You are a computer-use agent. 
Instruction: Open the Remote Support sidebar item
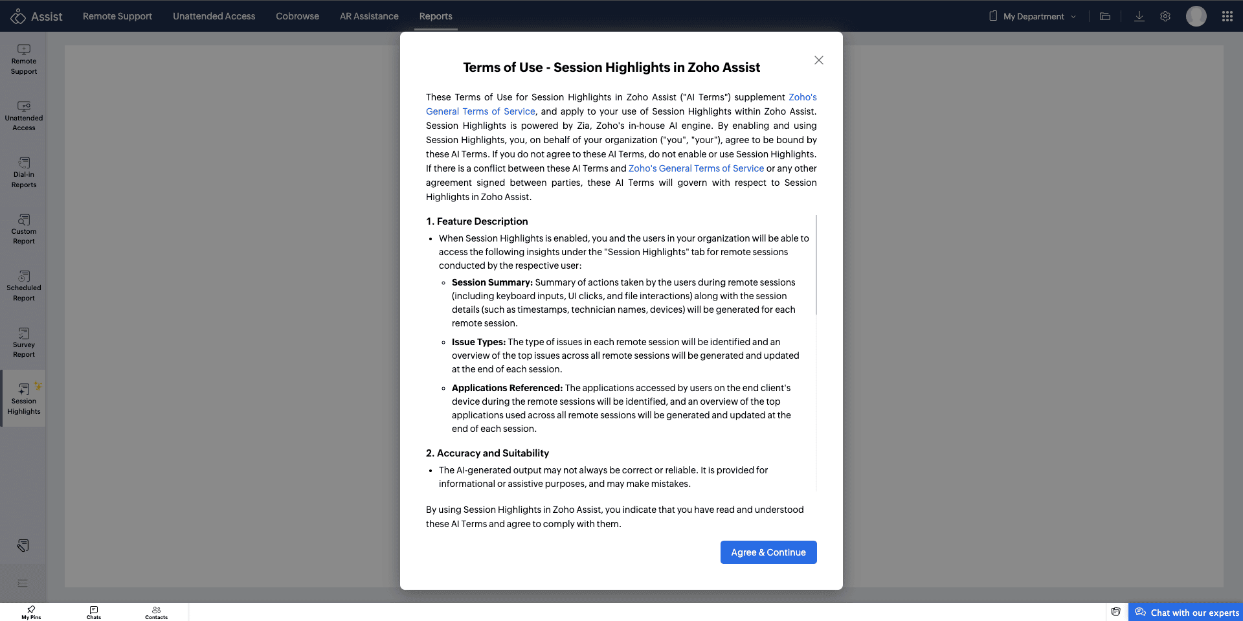pyautogui.click(x=24, y=60)
